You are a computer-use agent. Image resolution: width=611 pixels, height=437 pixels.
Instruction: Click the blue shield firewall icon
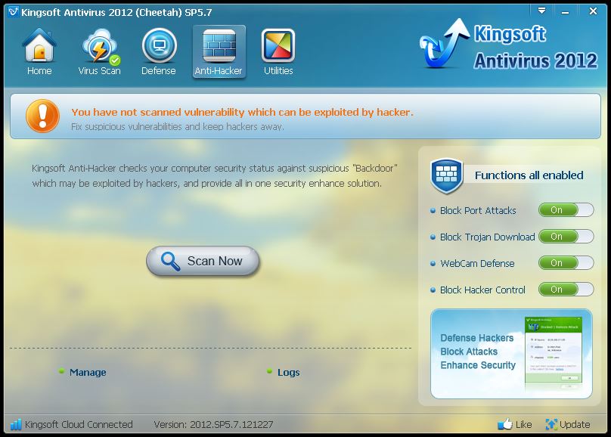[447, 175]
